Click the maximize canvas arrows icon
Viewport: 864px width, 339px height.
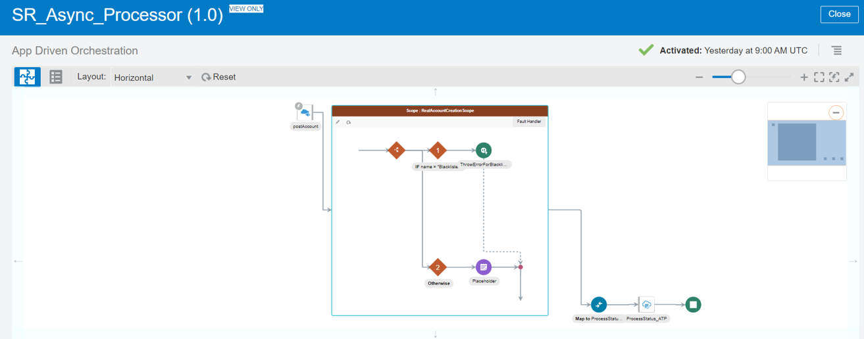coord(850,78)
